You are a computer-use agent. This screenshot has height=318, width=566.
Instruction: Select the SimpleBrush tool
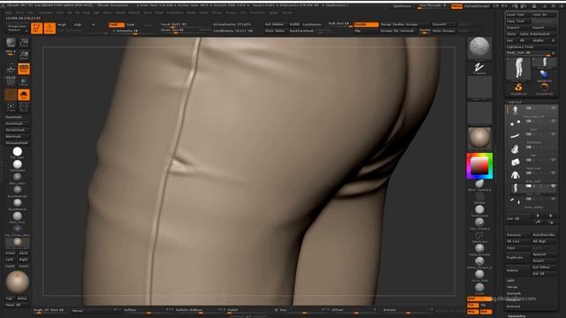tap(518, 88)
